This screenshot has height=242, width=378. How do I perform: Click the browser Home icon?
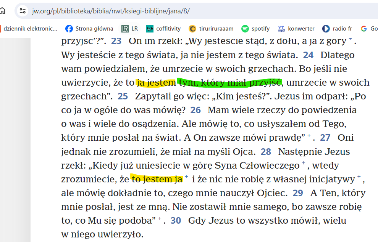coord(3,11)
